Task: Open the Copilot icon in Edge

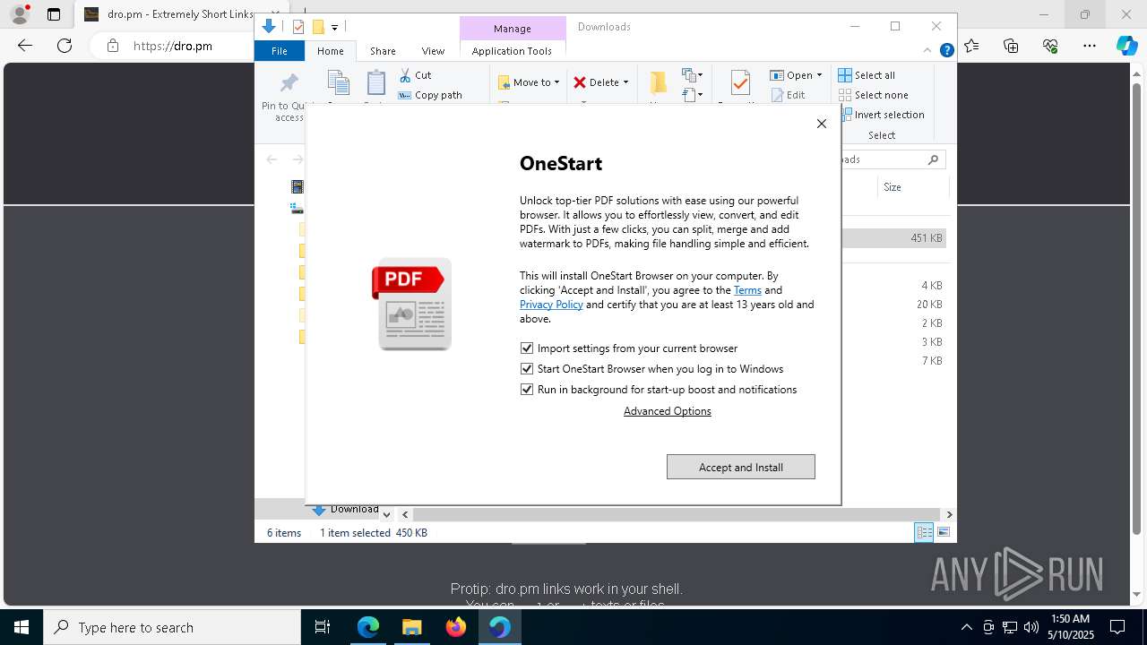Action: 1126,46
